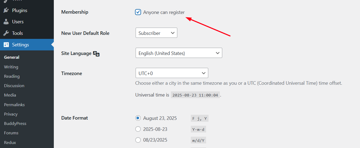
Task: Open Permalinks settings
Action: (x=14, y=105)
